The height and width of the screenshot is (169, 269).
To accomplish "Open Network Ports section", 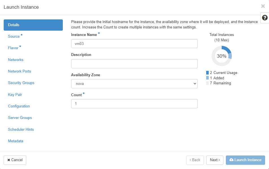I will coord(20,71).
